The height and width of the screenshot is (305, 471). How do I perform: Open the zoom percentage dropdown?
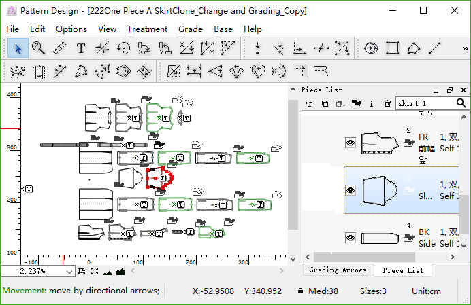click(69, 272)
